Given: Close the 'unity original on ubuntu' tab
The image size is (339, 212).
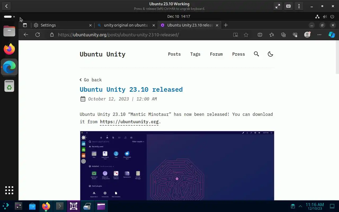Looking at the screenshot, I should (x=154, y=25).
